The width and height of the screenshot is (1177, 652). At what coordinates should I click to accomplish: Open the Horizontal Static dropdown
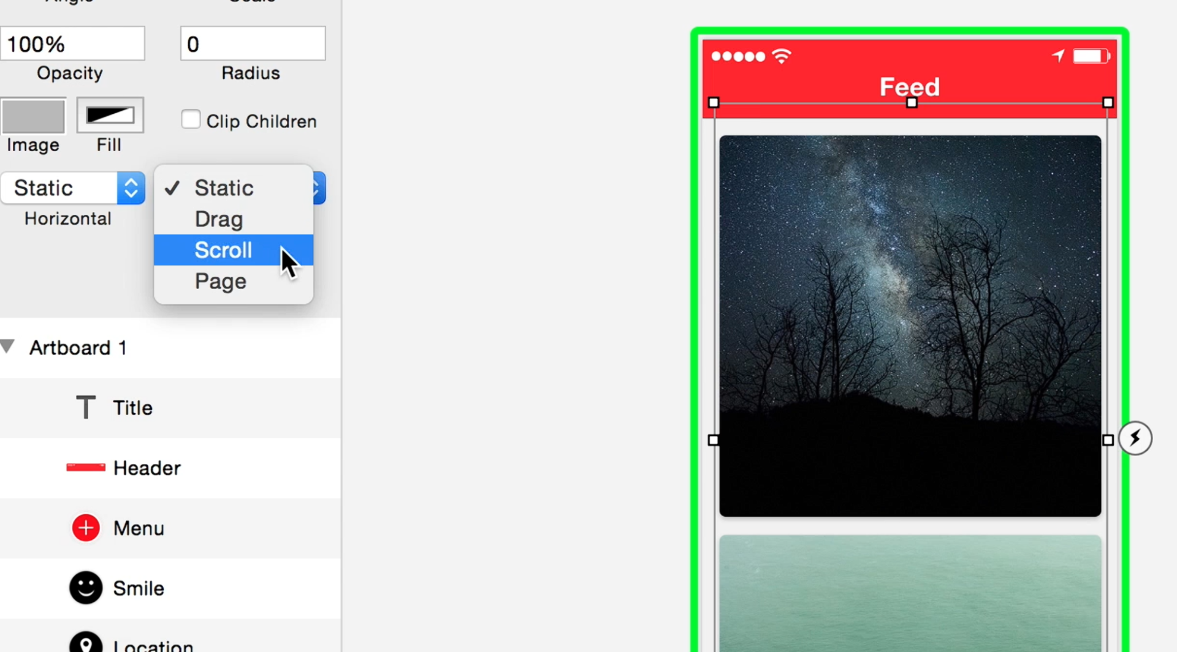click(72, 188)
